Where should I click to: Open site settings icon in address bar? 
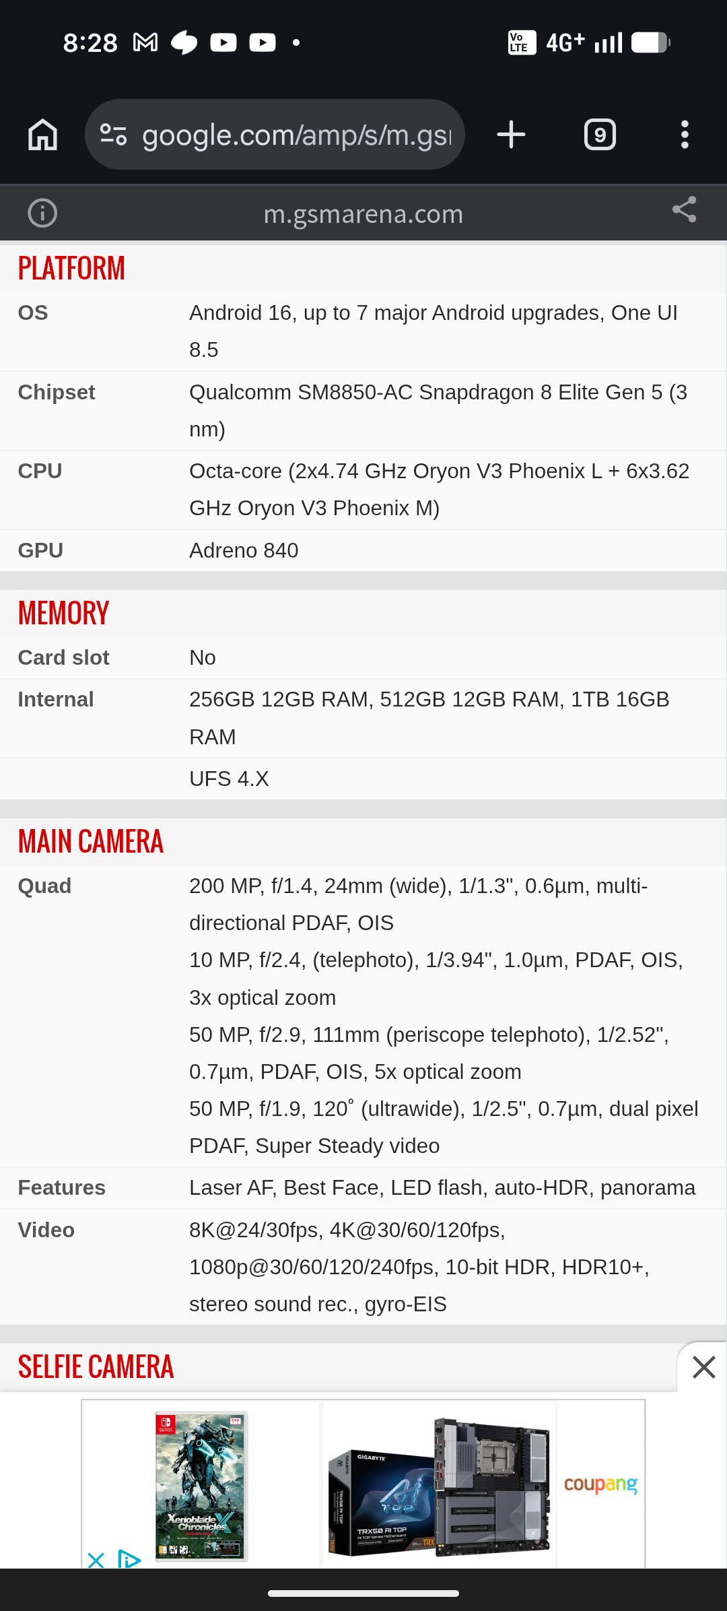(x=113, y=135)
